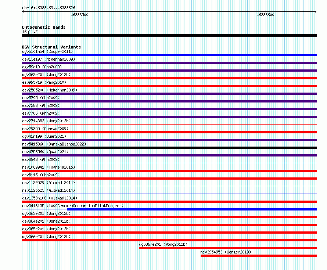Select the 16q11.2 band label
Image resolution: width=327 pixels, height=270 pixels.
pos(30,32)
